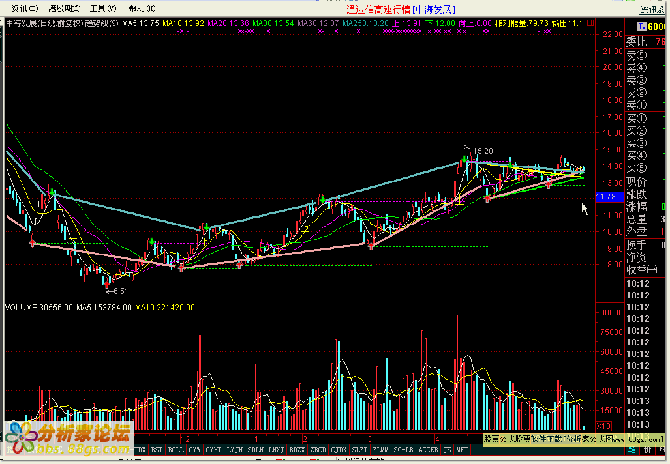This screenshot has height=464, width=670.
Task: Select the CJDX indicator tab
Action: tap(339, 450)
